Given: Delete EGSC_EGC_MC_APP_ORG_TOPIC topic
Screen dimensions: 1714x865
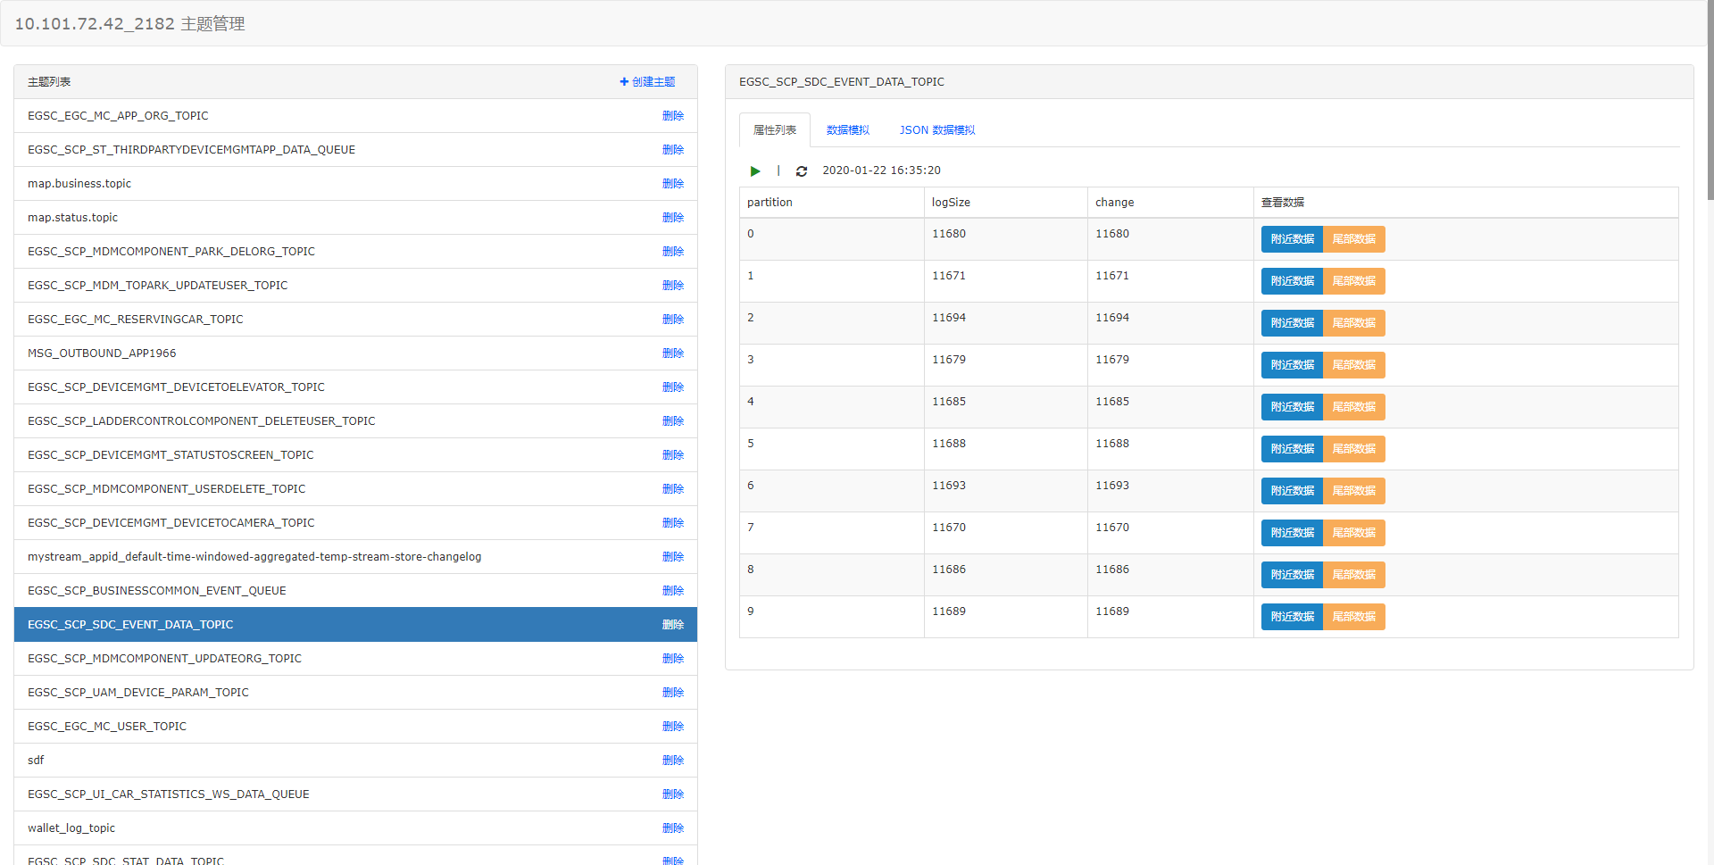Looking at the screenshot, I should (673, 116).
